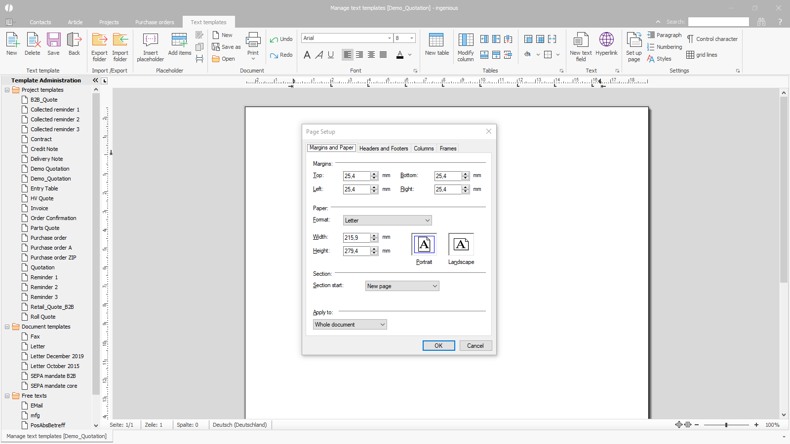790x444 pixels.
Task: Confirm Page Setup with OK
Action: 438,346
